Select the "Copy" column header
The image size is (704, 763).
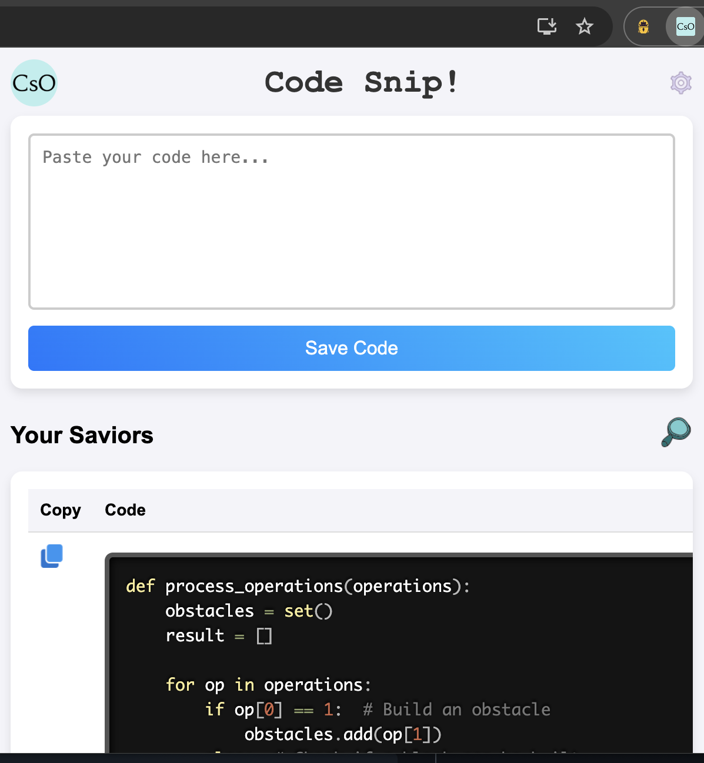tap(60, 510)
